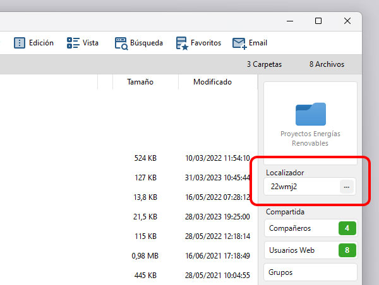The height and width of the screenshot is (285, 379).
Task: Select the row modified 10/03/2022 11:54:10
Action: click(x=217, y=158)
